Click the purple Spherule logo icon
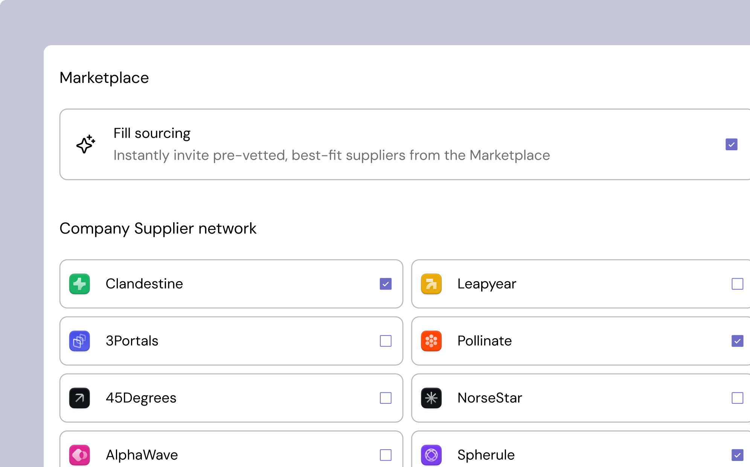 [431, 455]
